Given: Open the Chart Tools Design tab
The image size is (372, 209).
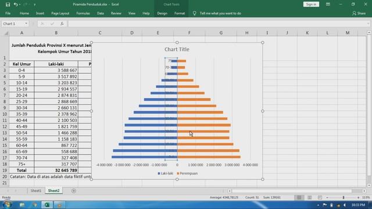Looking at the screenshot, I should pyautogui.click(x=162, y=13).
